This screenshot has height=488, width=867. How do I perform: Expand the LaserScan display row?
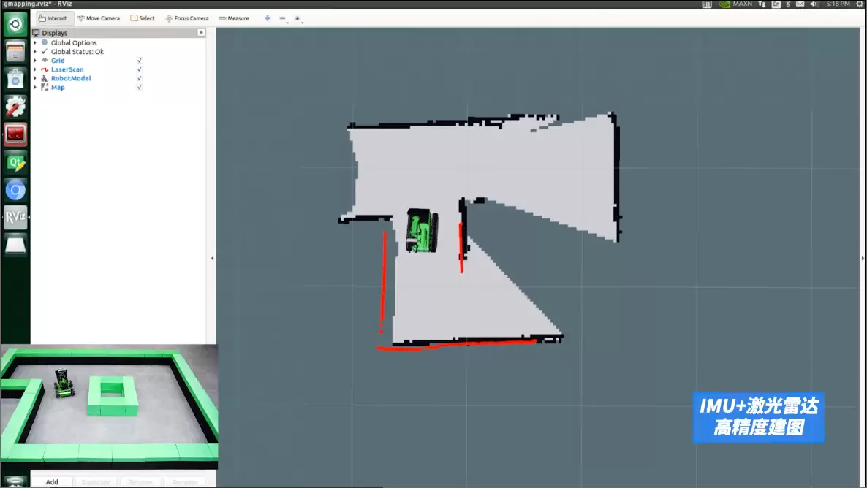(x=35, y=69)
